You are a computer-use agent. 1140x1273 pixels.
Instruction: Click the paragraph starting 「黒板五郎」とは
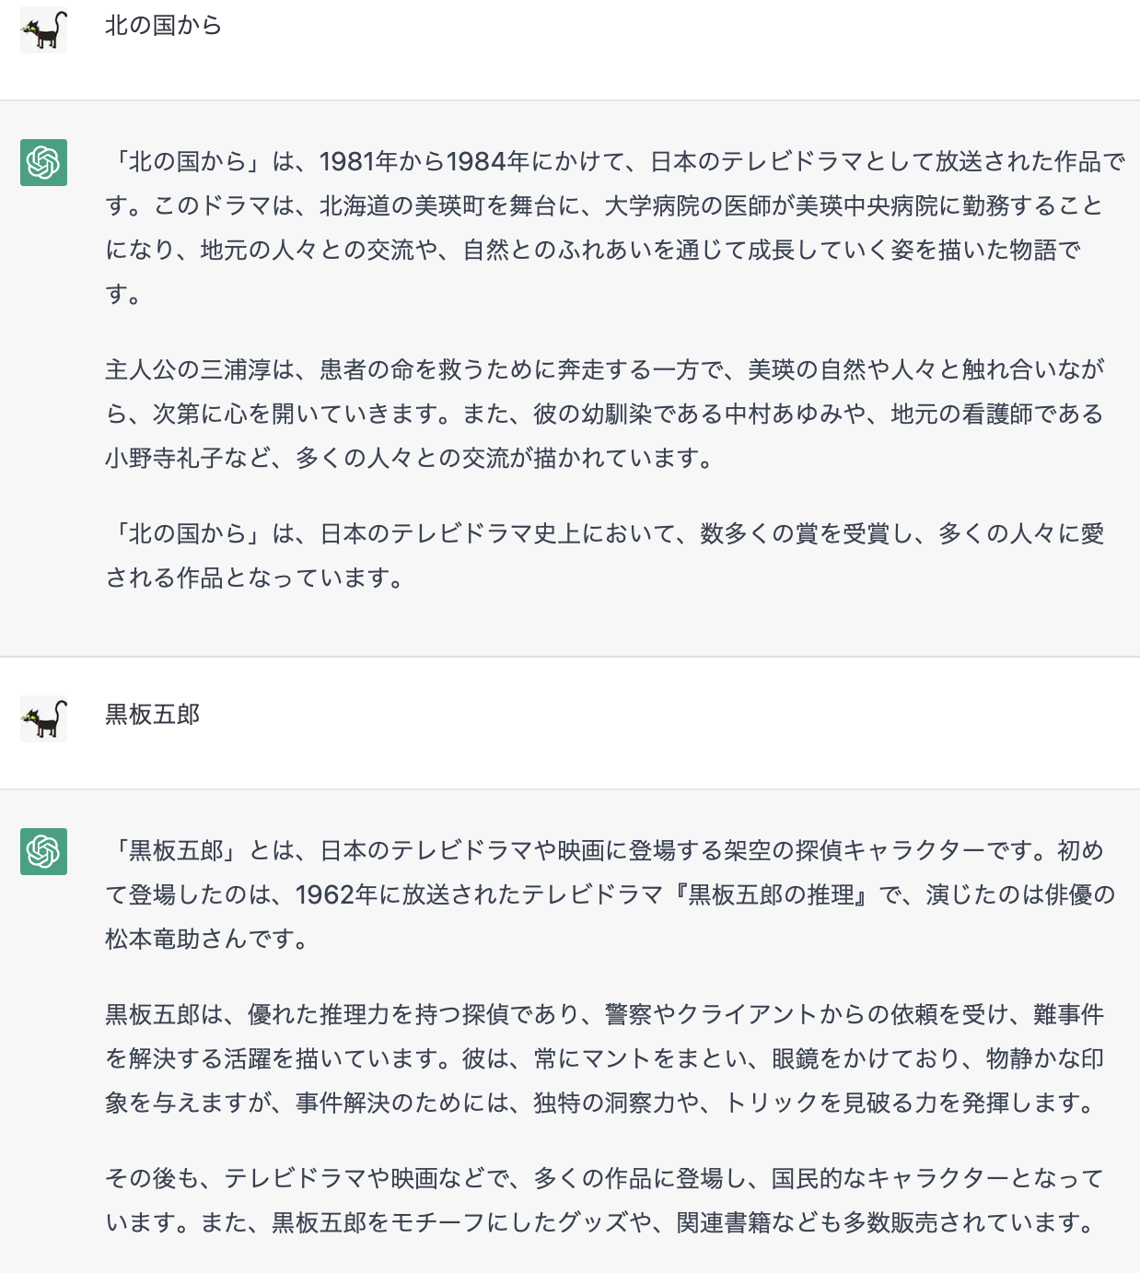(611, 894)
